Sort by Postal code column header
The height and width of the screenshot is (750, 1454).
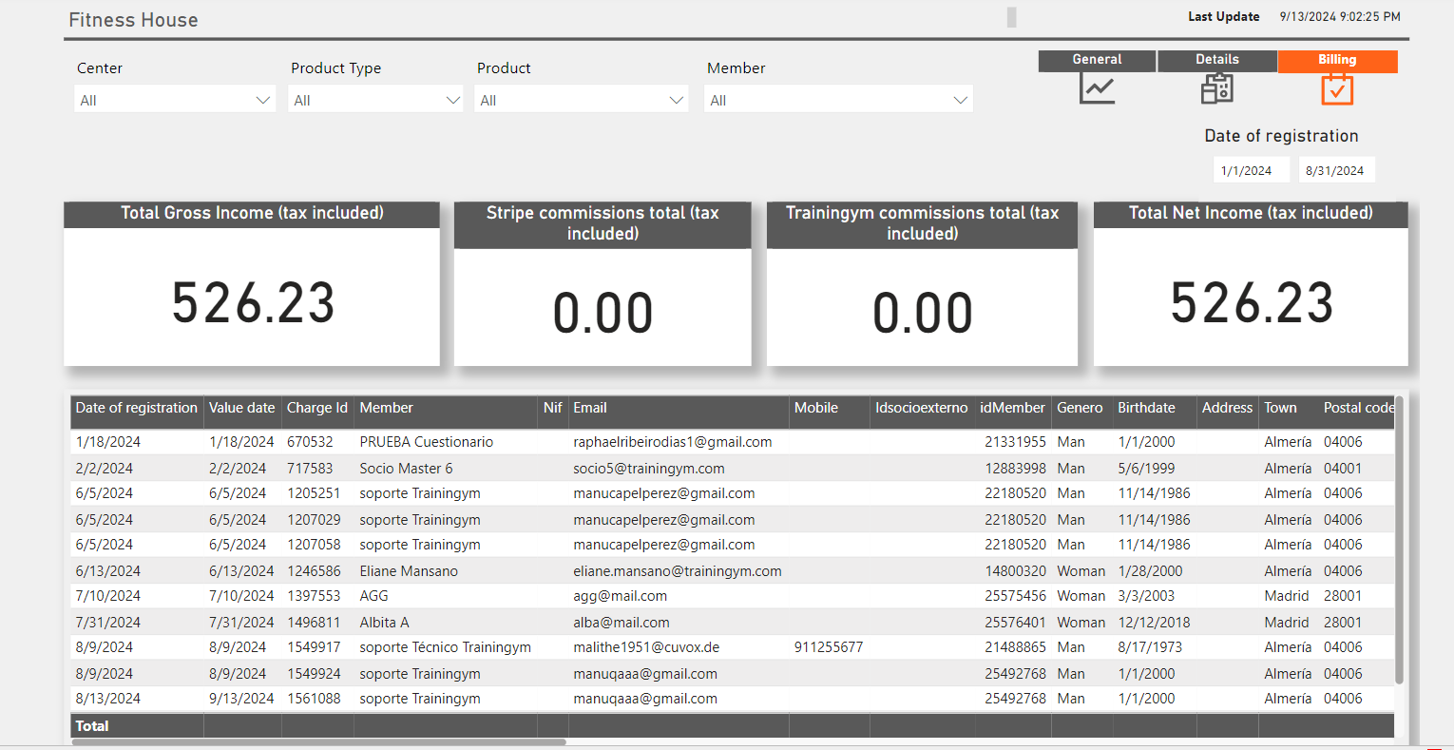click(x=1359, y=408)
